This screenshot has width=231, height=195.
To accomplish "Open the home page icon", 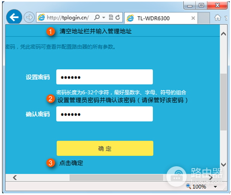I will (x=218, y=18).
